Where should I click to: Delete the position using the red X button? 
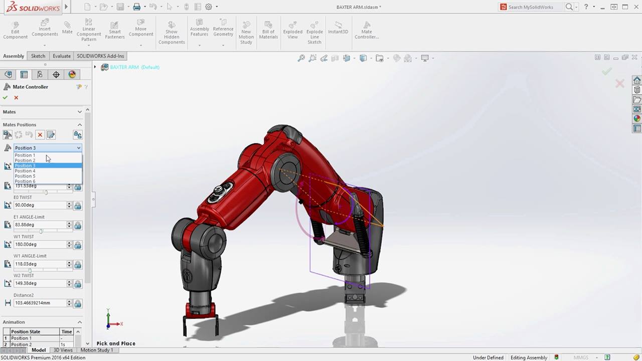(x=40, y=135)
